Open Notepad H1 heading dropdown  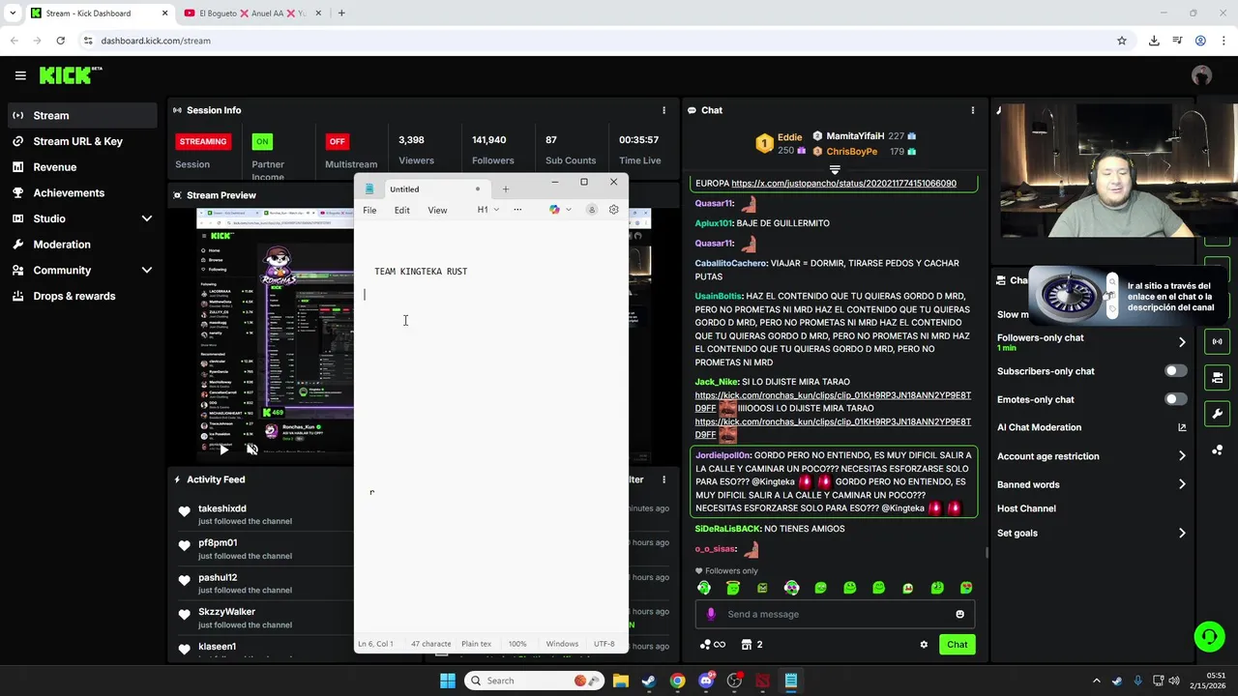487,210
